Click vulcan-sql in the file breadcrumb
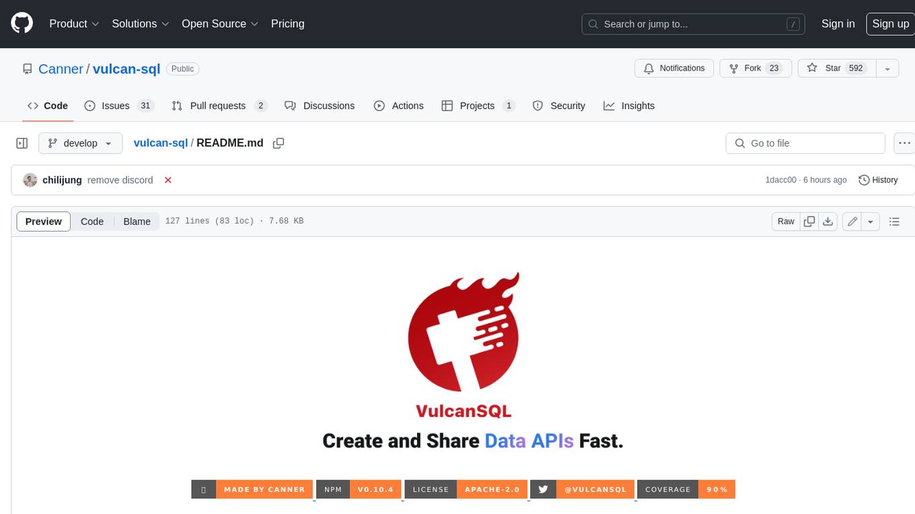The image size is (915, 514). click(161, 143)
